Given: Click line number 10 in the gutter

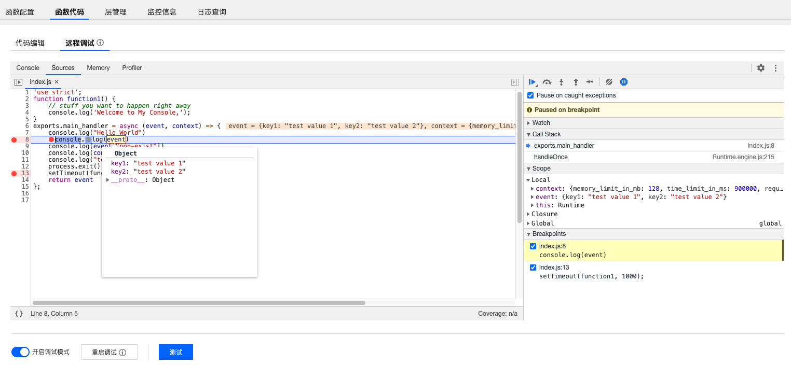Looking at the screenshot, I should [x=25, y=153].
